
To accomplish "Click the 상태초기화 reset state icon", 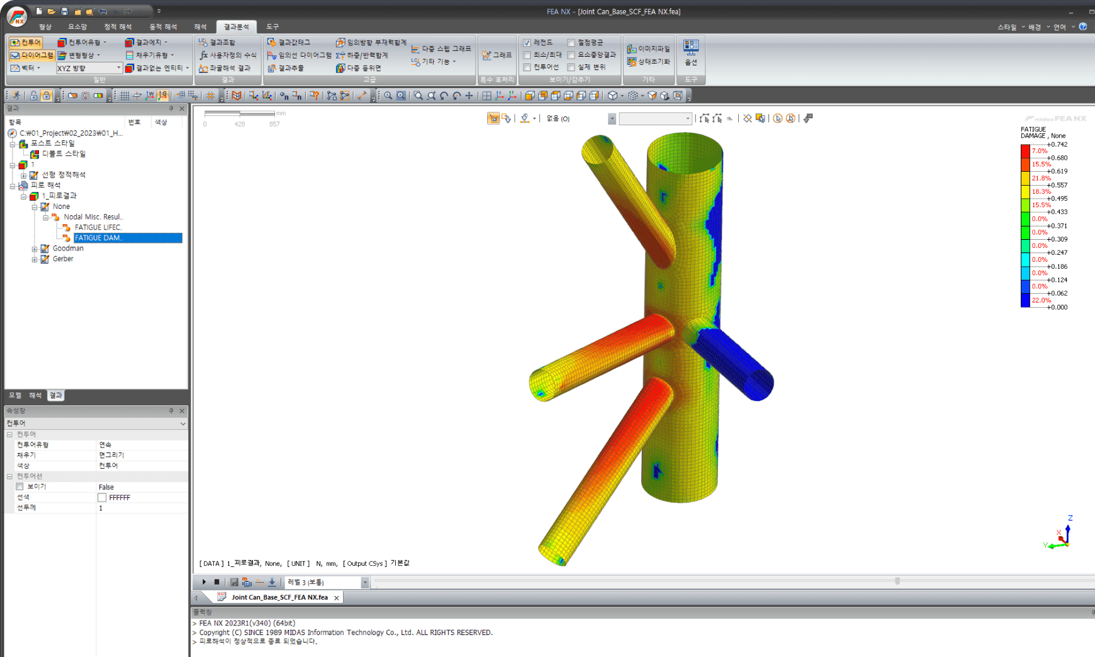I will [648, 62].
